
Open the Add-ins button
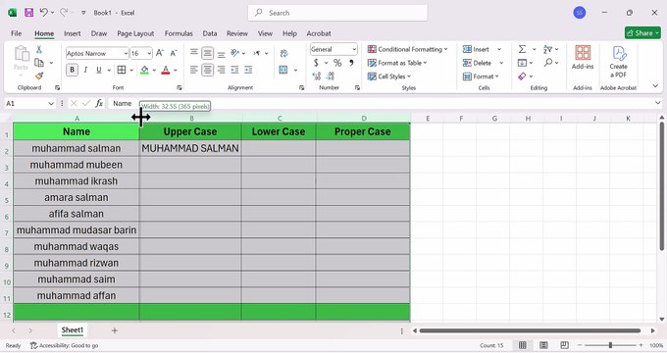583,57
